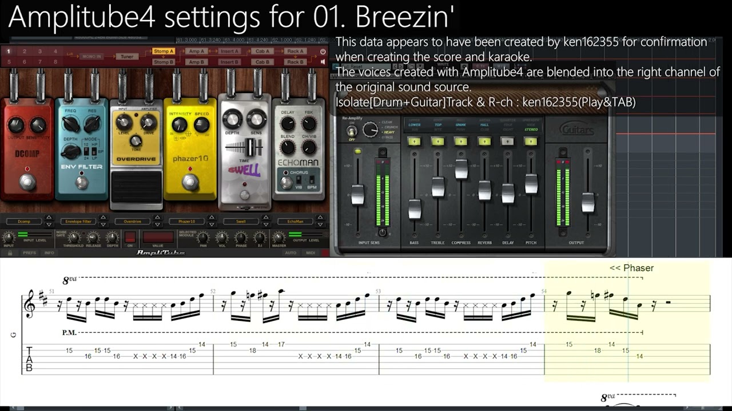
Task: Click the REVERB fader handle
Action: (x=484, y=190)
